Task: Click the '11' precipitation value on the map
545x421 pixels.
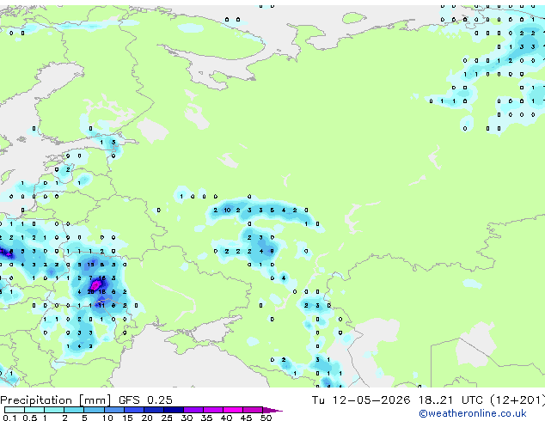Action: (101, 305)
